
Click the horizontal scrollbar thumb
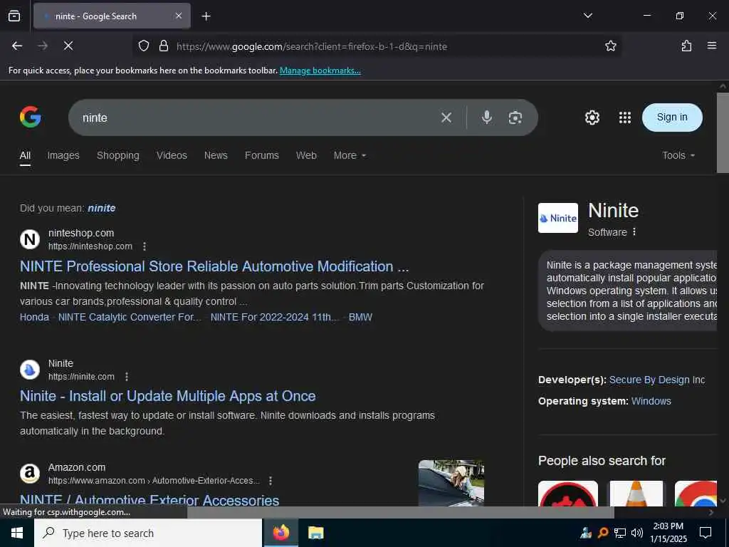click(x=400, y=512)
